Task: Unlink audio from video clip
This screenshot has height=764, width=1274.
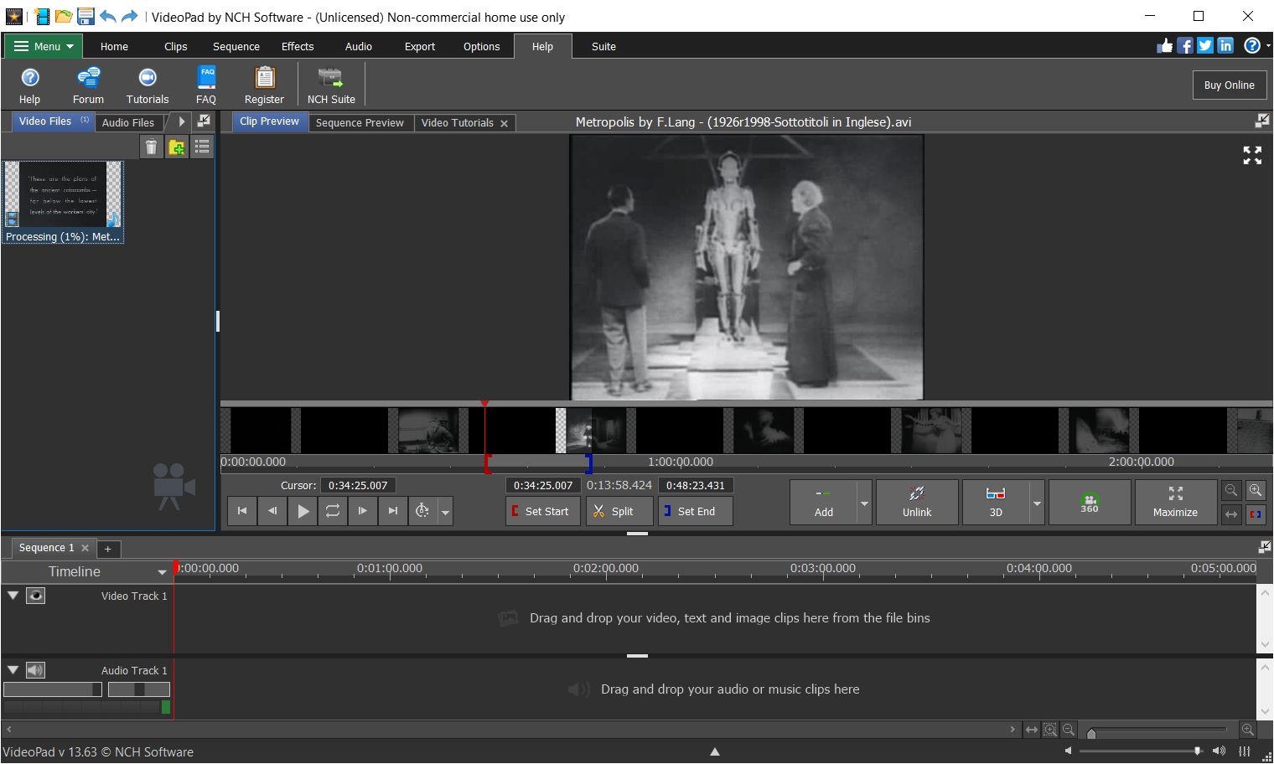Action: [916, 503]
